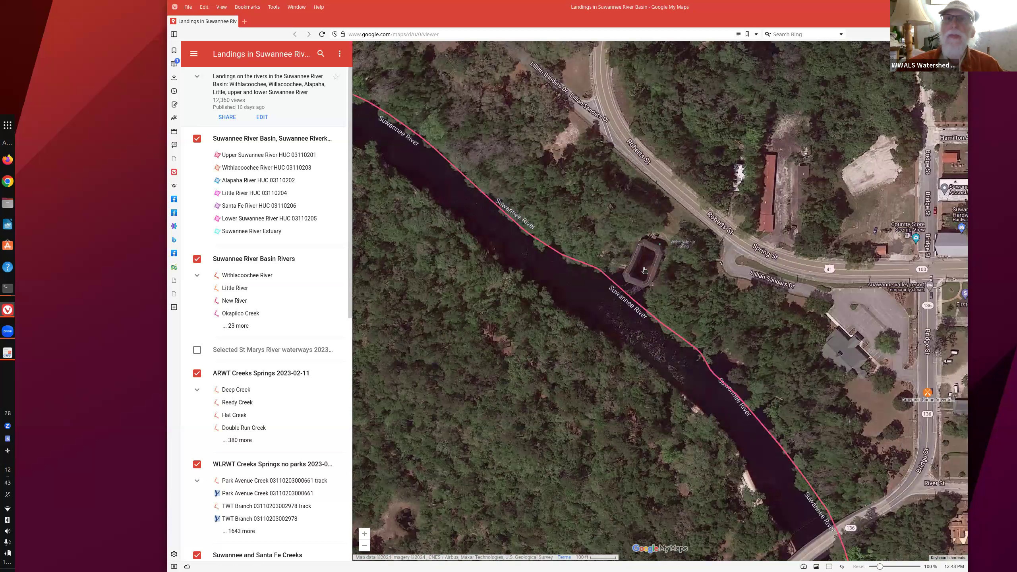The height and width of the screenshot is (572, 1017).
Task: Uncheck Suwannee and Santa Fe Creeks layer
Action: [x=197, y=555]
